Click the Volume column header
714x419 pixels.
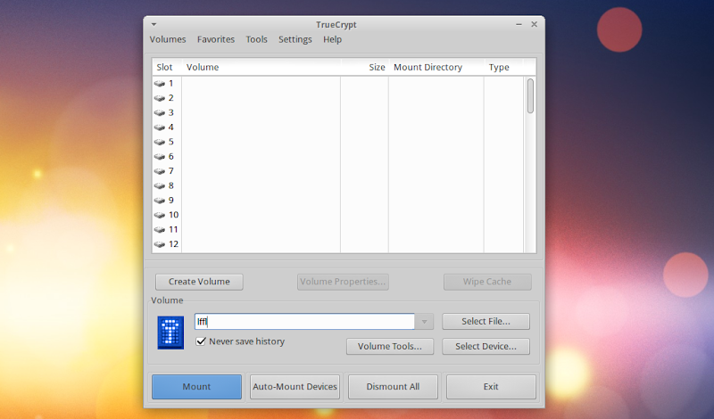click(261, 68)
